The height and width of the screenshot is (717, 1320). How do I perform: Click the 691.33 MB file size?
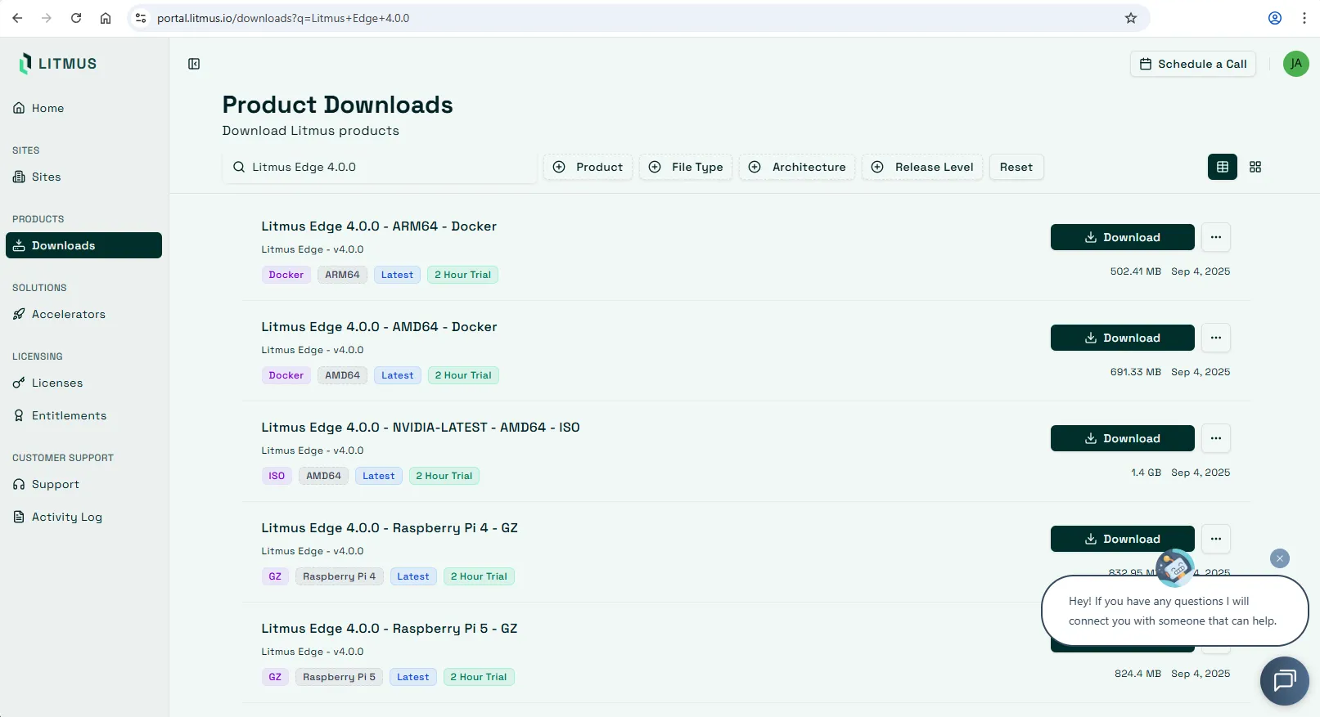1135,372
